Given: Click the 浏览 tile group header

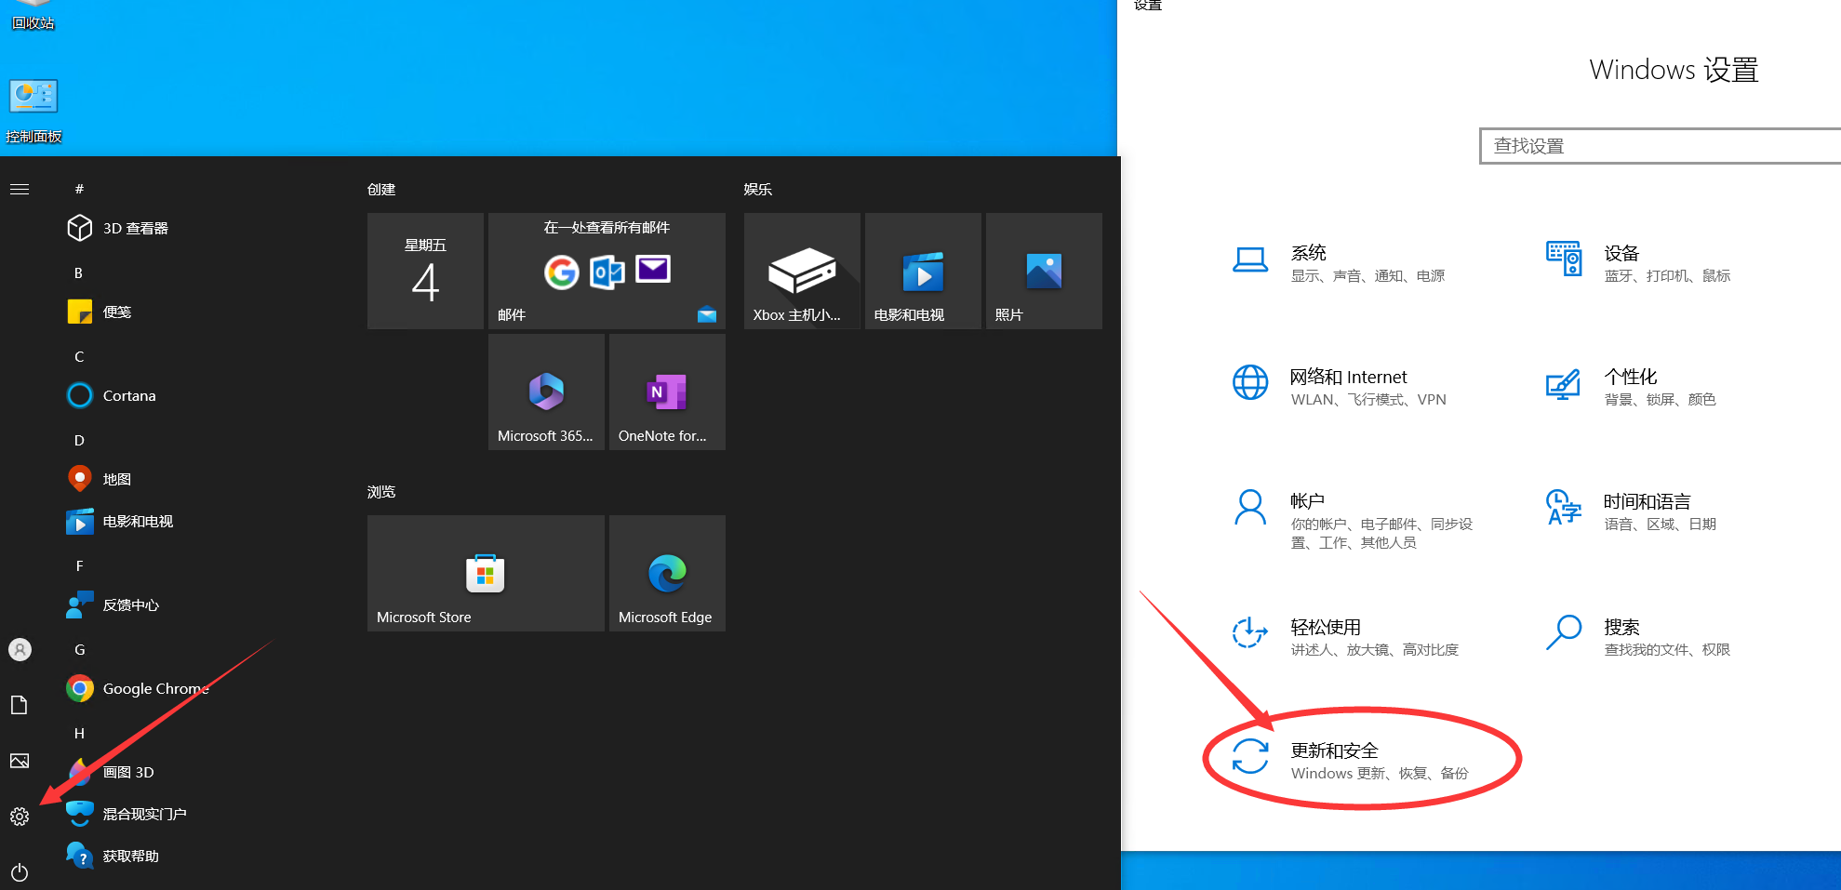Looking at the screenshot, I should [381, 491].
